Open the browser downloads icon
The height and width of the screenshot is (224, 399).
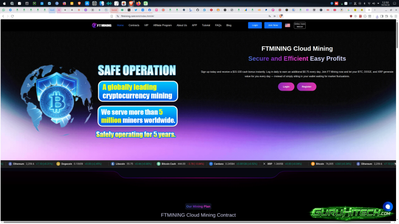pos(377,16)
